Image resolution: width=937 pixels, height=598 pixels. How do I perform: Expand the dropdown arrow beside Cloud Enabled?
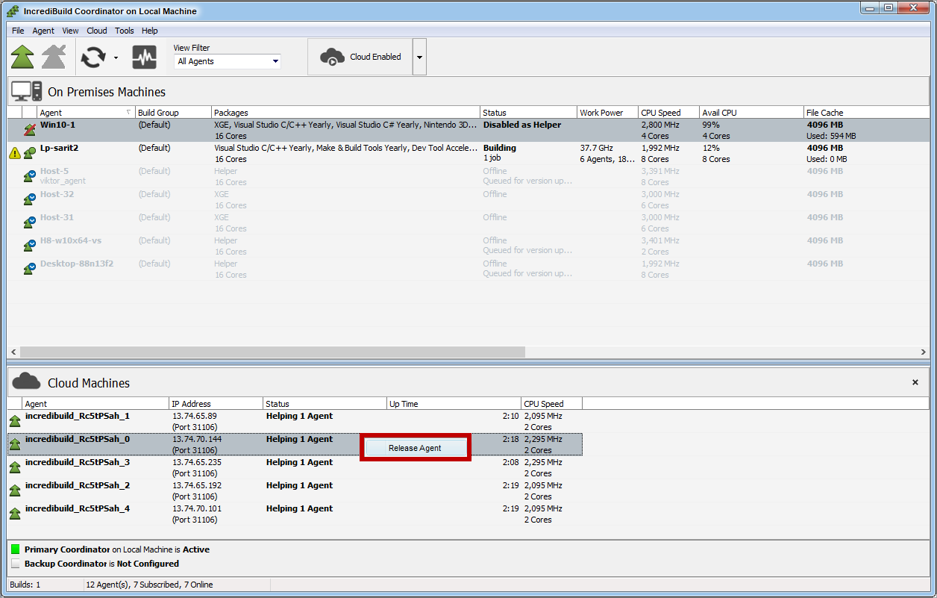click(419, 57)
